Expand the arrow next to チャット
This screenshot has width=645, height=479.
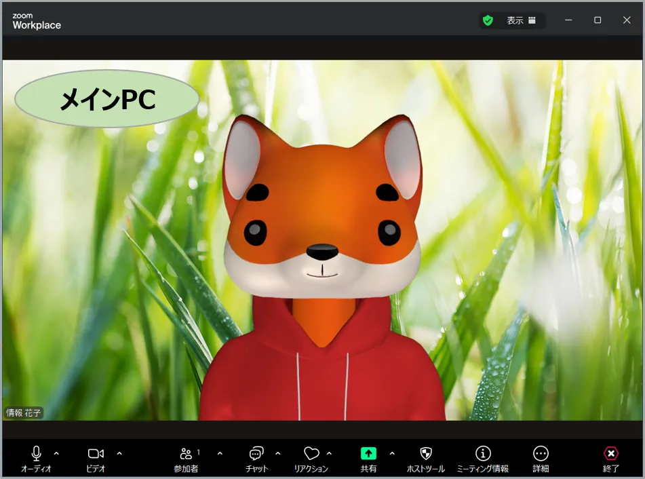[277, 453]
